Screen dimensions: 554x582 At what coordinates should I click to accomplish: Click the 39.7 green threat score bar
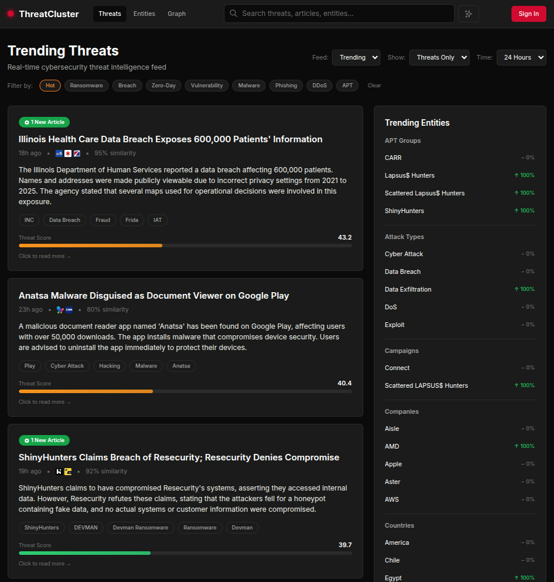point(185,553)
